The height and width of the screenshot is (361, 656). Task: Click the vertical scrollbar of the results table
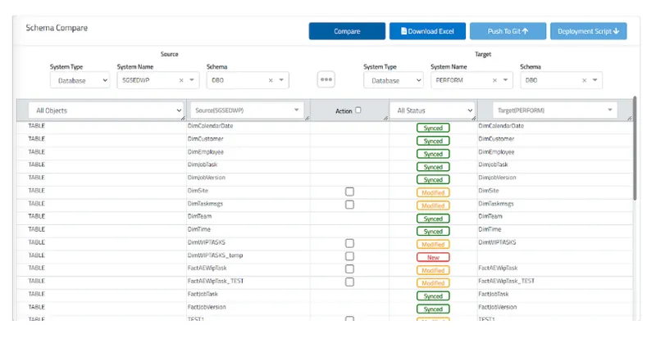pos(635,148)
